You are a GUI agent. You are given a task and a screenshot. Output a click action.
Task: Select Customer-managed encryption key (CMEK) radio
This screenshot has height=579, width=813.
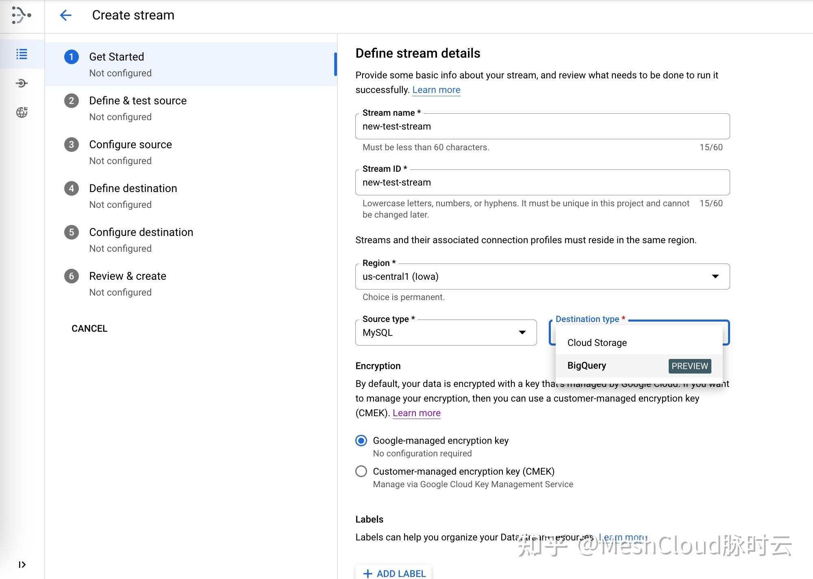click(361, 471)
